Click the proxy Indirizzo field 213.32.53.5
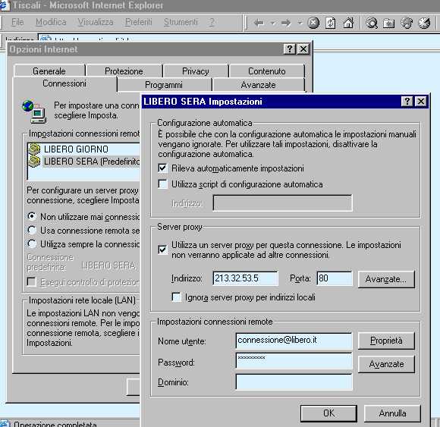The image size is (440, 427). click(x=245, y=278)
